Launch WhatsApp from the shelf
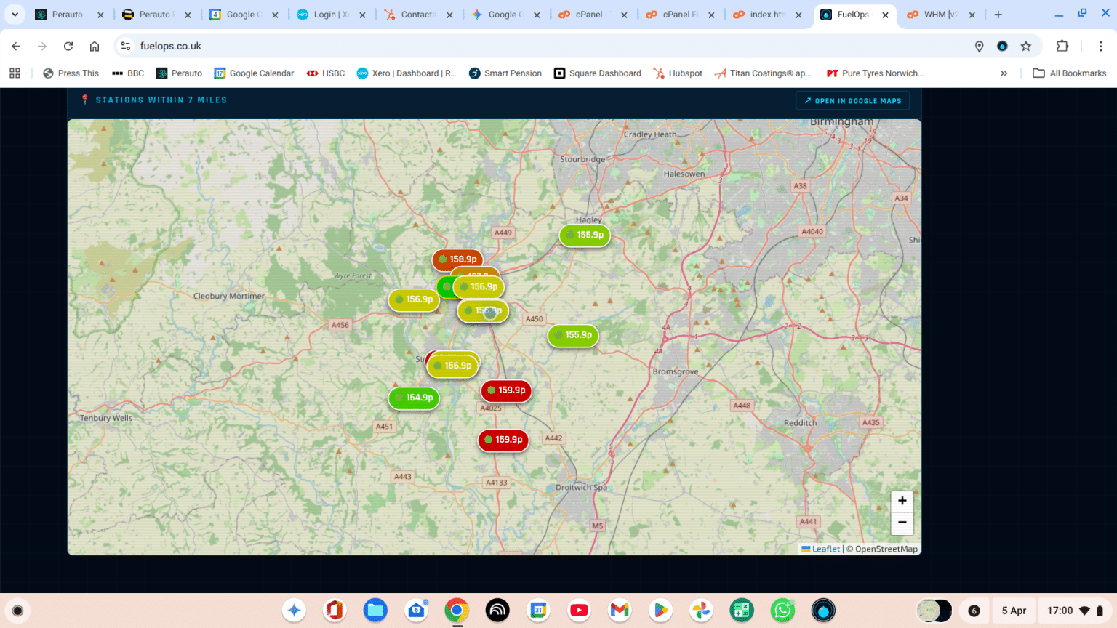Viewport: 1117px width, 628px height. 782,611
